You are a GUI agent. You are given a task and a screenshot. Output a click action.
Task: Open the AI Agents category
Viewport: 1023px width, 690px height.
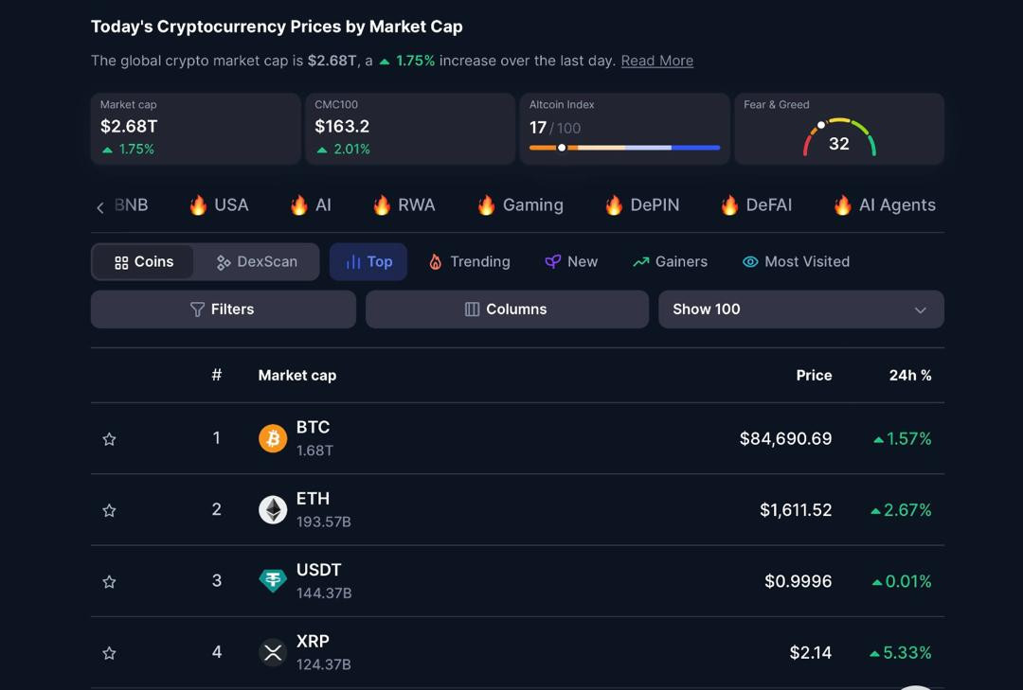point(885,205)
